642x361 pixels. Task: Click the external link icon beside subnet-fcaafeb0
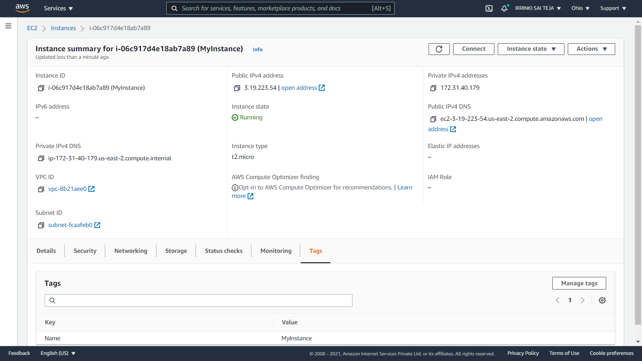point(97,225)
